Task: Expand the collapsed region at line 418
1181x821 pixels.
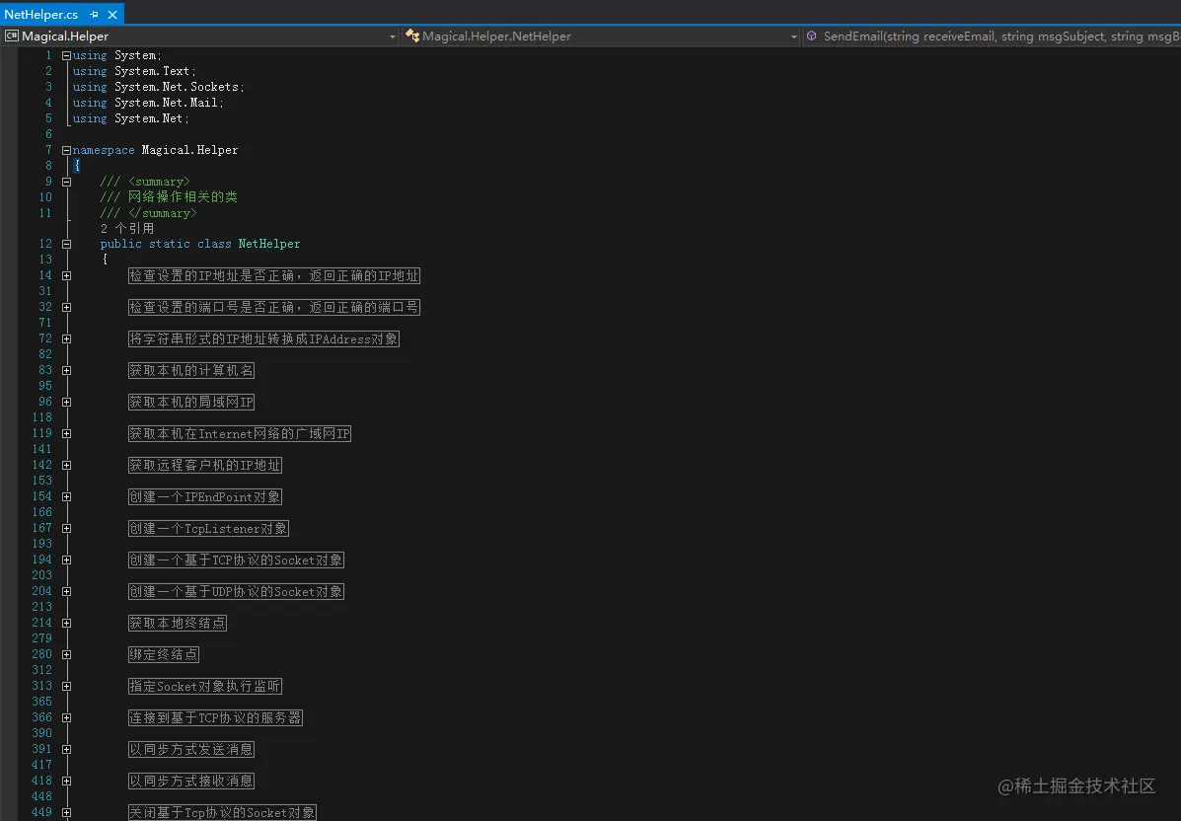Action: coord(66,782)
